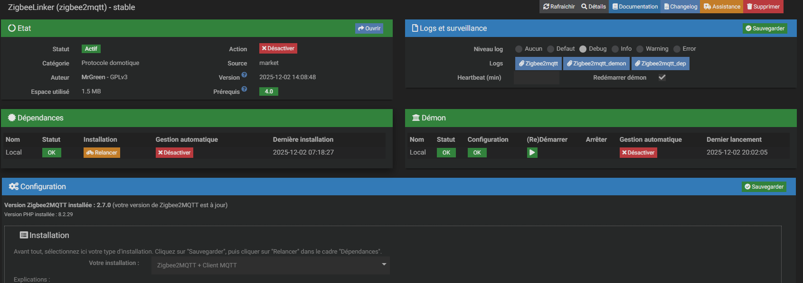The width and height of the screenshot is (803, 283).
Task: Click the MrGreen - GPLv3 author text
Action: [x=104, y=77]
